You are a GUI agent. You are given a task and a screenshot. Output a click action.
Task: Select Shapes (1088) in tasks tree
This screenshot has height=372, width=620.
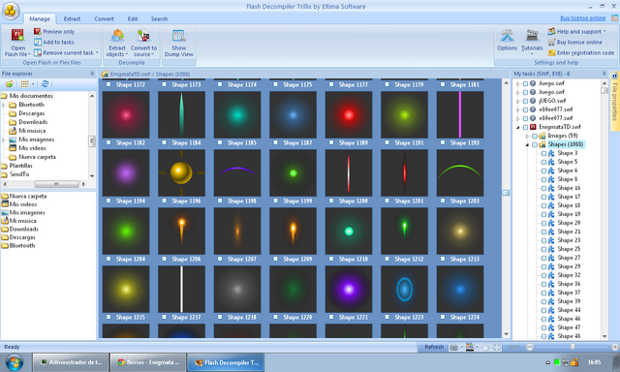click(566, 144)
